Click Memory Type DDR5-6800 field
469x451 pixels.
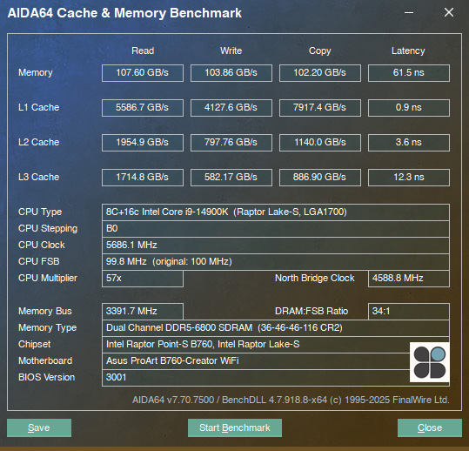tap(276, 328)
